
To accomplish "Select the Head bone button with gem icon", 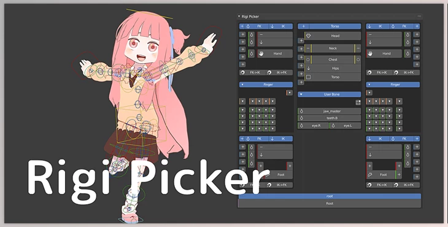I will (333, 36).
